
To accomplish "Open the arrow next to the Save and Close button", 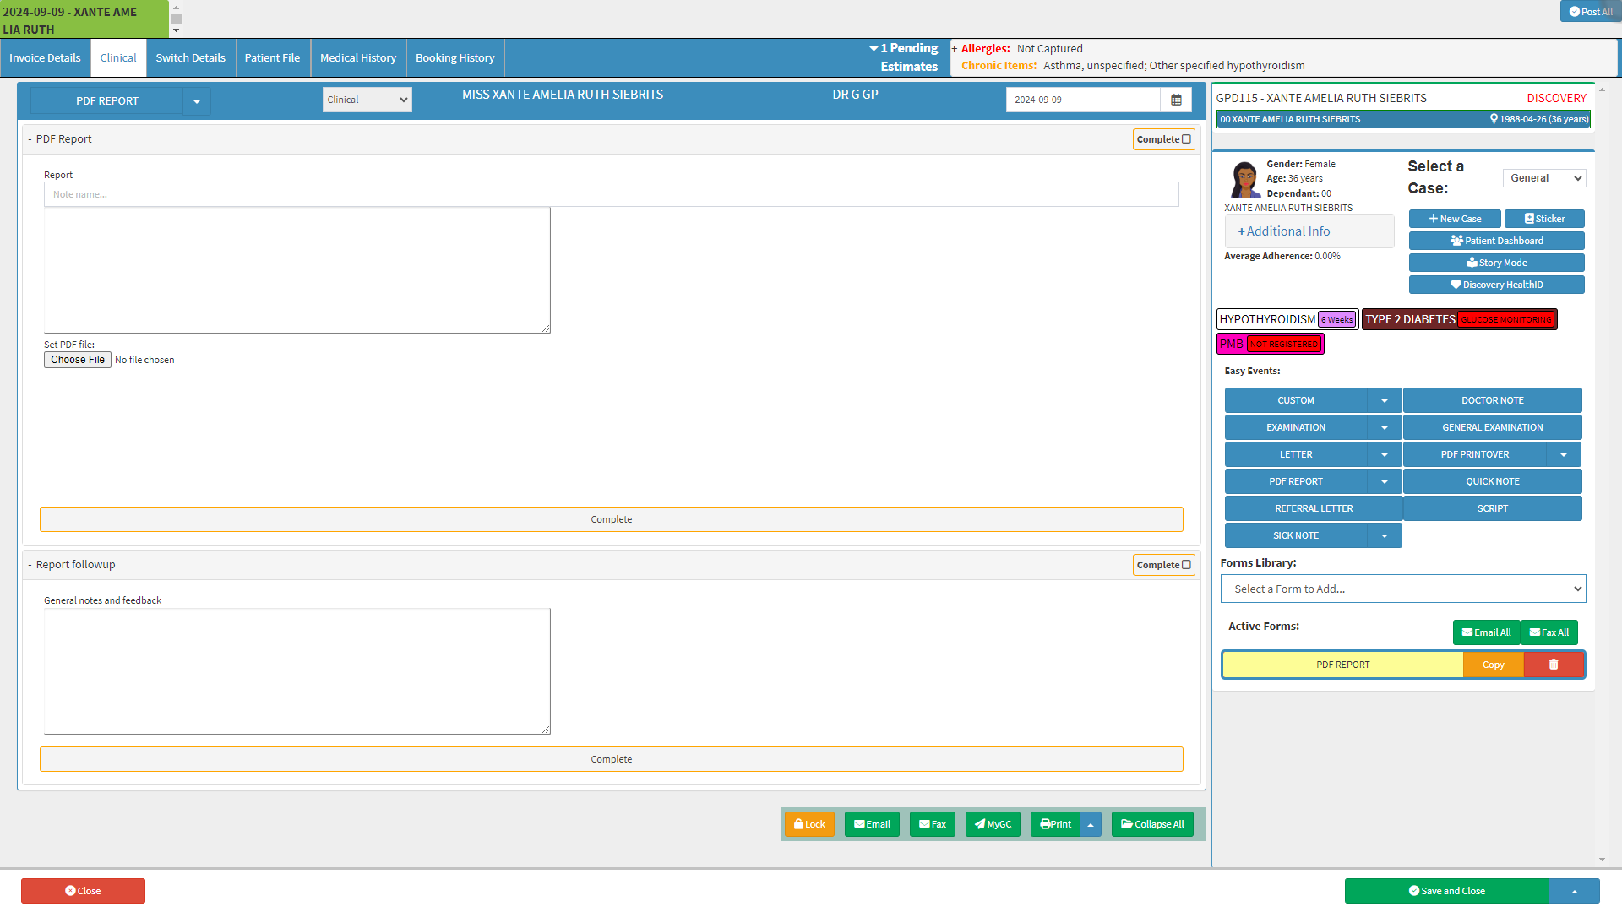I will tap(1574, 891).
